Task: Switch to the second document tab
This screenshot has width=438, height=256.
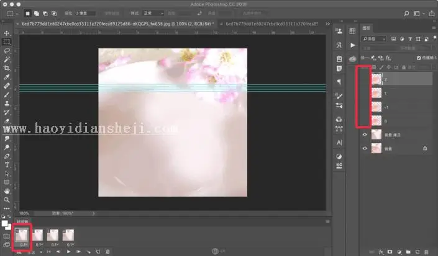Action: pos(271,24)
